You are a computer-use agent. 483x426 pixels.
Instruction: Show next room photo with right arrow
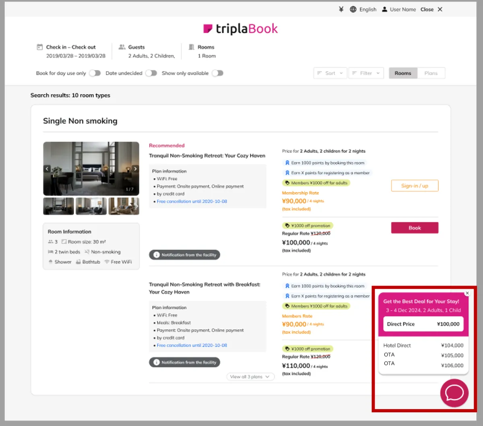point(135,169)
